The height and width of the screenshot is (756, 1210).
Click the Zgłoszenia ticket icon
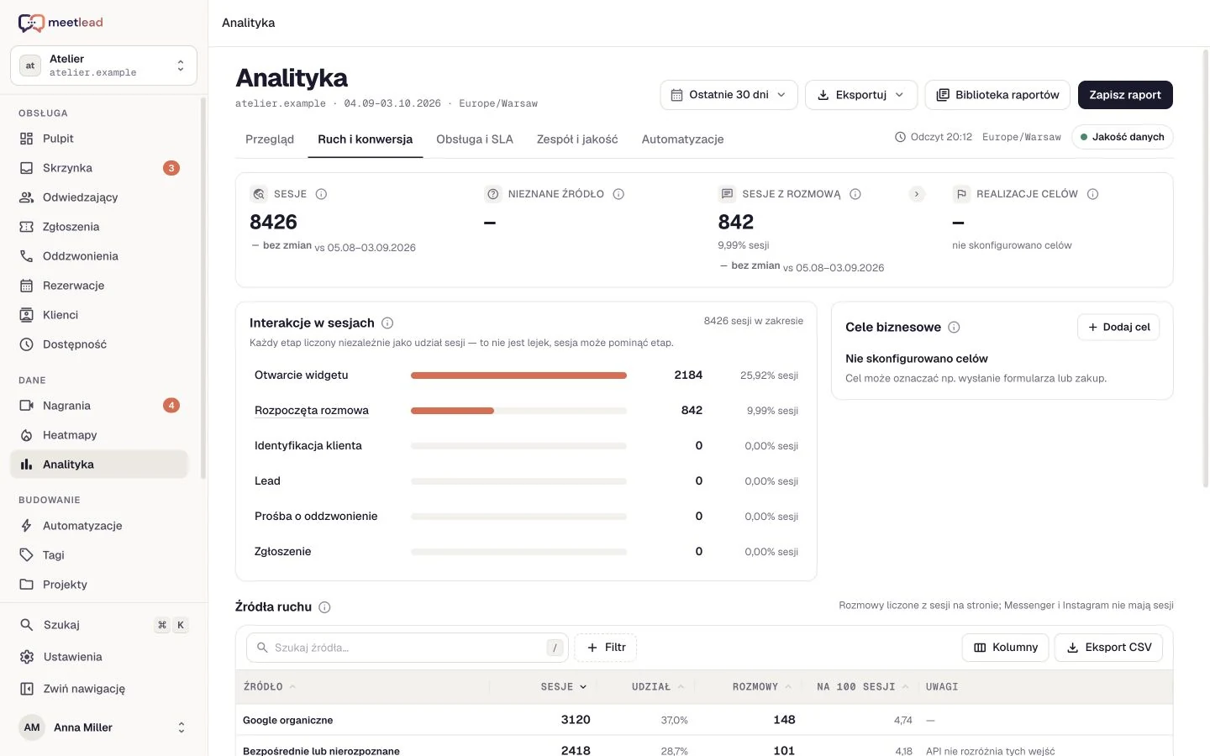click(27, 227)
